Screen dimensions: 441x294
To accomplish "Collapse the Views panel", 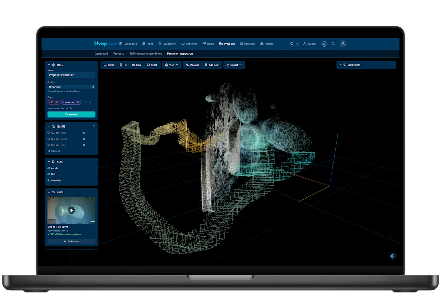I will pyautogui.click(x=49, y=162).
